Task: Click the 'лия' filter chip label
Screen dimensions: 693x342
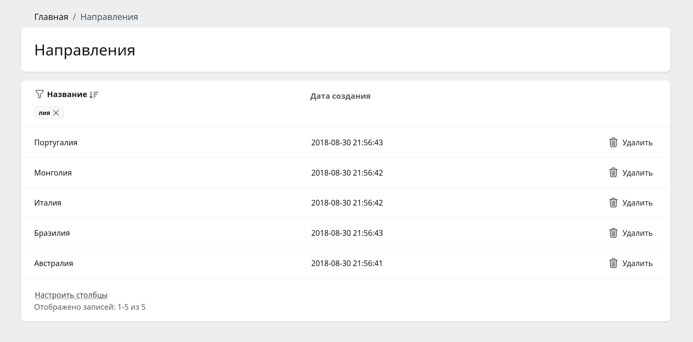Action: pyautogui.click(x=44, y=113)
